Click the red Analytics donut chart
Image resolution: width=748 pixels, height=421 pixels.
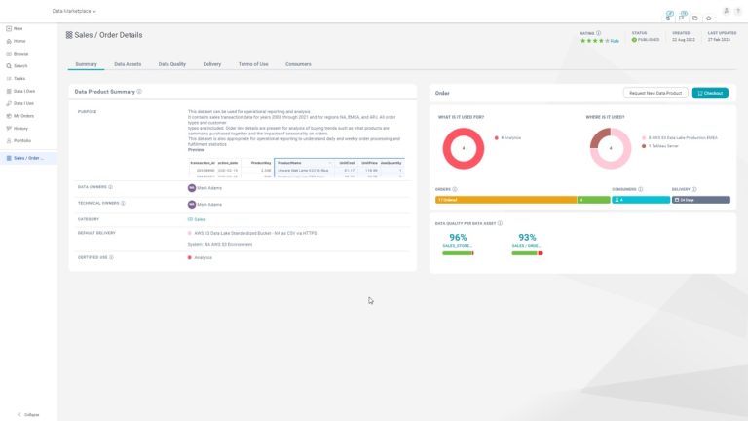click(464, 148)
